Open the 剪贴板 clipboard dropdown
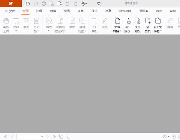Image resolution: width=180 pixels, height=140 pixels. 36,25
